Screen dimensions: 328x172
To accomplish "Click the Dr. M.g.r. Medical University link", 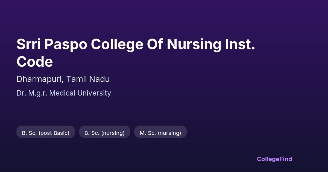I will pos(64,93).
